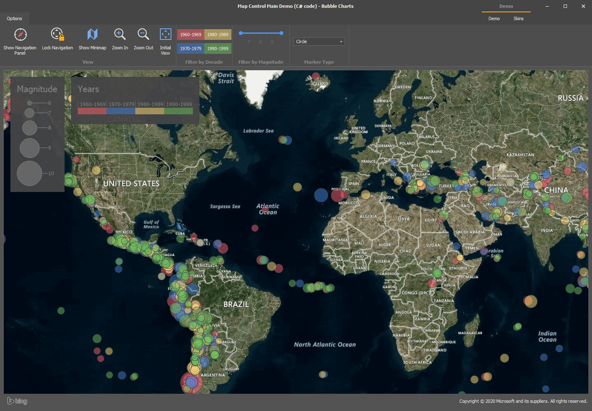Click the Bing logo below the map
Image resolution: width=592 pixels, height=411 pixels.
click(x=17, y=401)
